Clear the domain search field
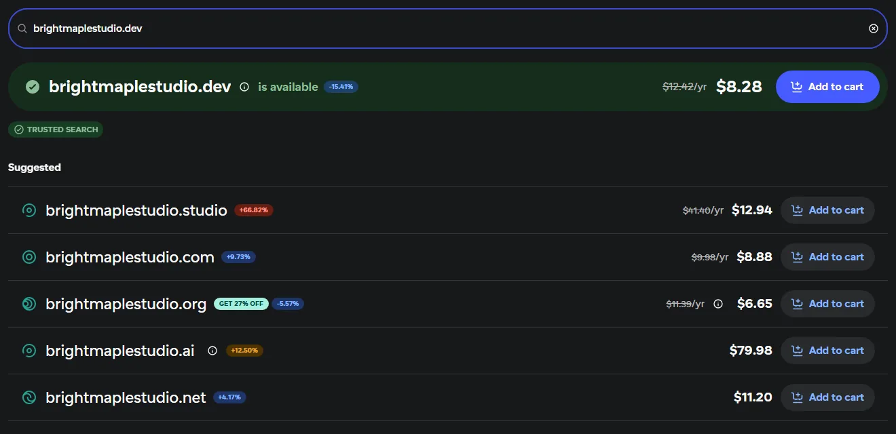This screenshot has width=896, height=434. 874,28
